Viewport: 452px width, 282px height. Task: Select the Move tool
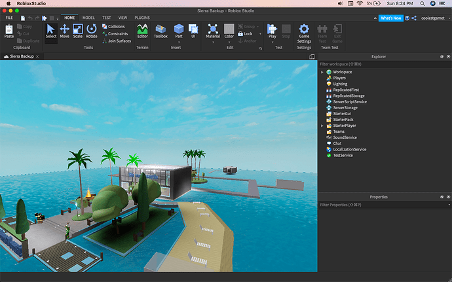coord(64,31)
